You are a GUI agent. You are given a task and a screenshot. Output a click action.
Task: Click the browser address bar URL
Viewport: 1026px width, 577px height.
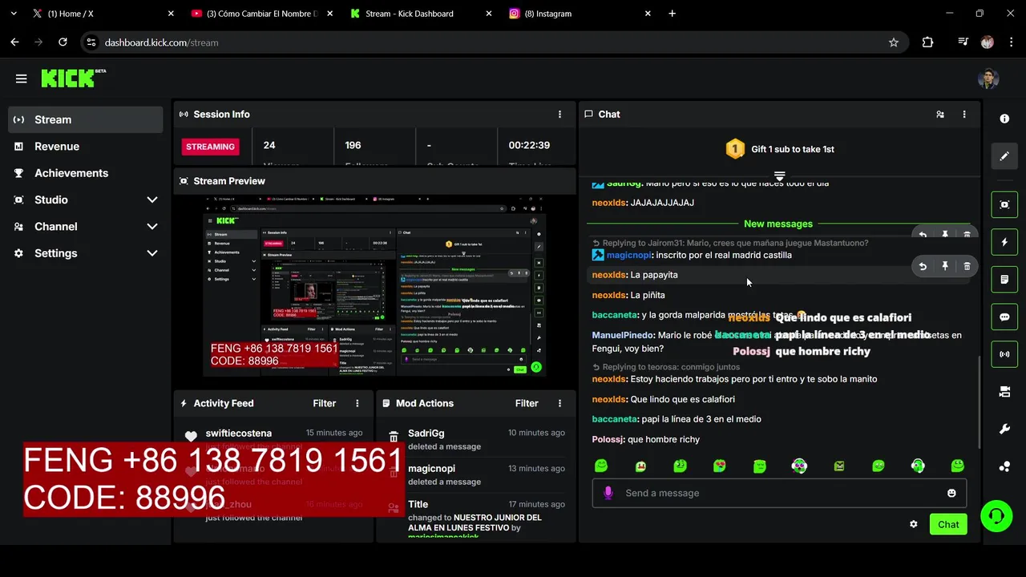tap(161, 42)
